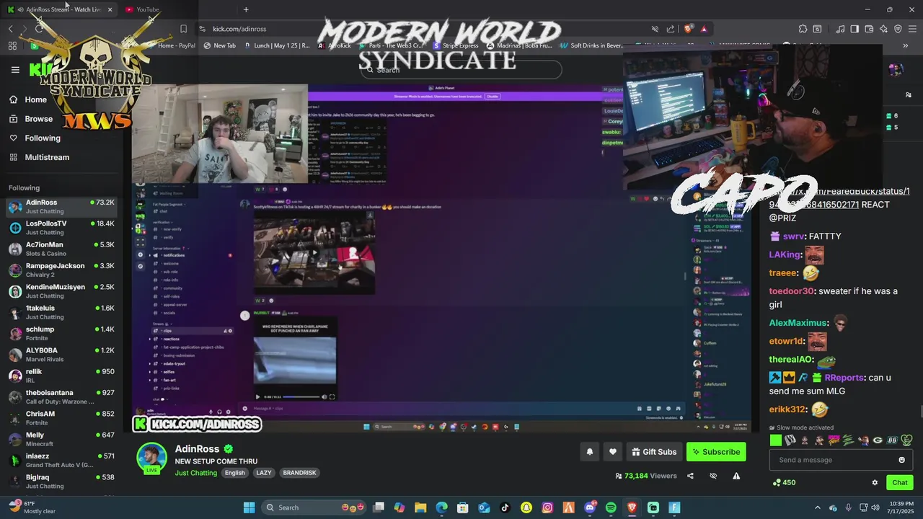Viewport: 923px width, 519px height.
Task: Click the LAZY tag
Action: tap(264, 473)
